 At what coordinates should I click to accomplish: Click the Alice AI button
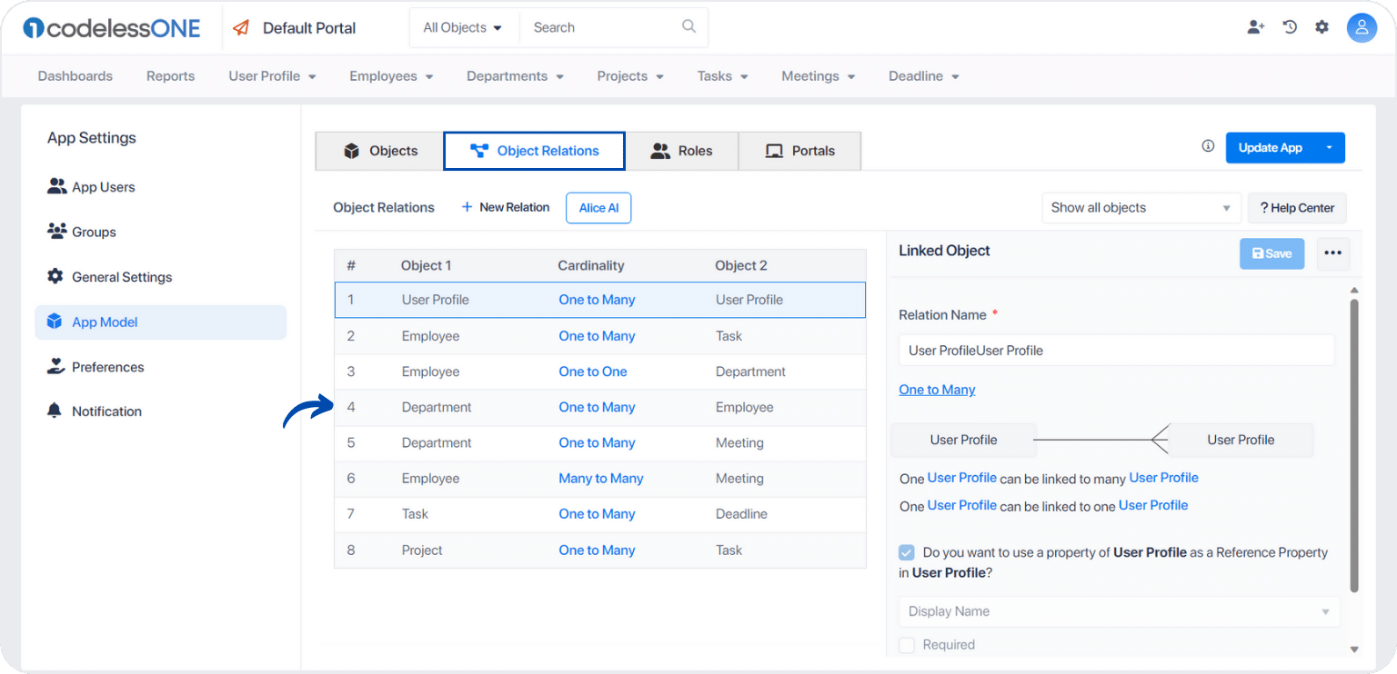pos(598,208)
